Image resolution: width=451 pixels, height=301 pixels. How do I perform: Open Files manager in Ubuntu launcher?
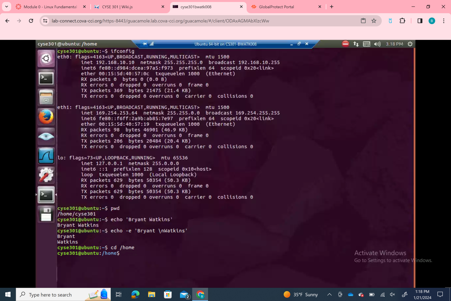46,98
